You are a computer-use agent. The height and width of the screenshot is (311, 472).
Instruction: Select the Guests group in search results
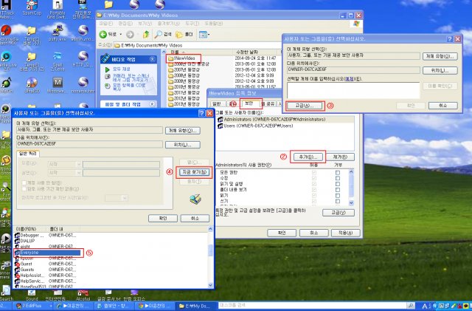pos(24,270)
